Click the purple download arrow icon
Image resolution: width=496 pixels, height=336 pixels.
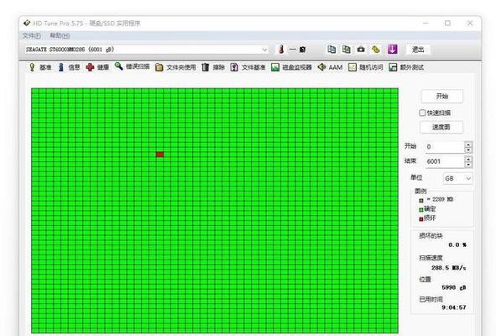[x=392, y=50]
